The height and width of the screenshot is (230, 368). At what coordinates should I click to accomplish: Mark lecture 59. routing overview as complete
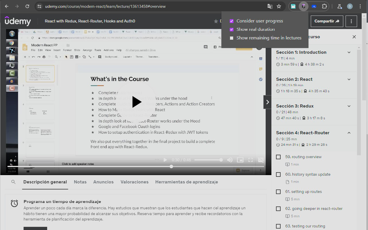pyautogui.click(x=278, y=157)
